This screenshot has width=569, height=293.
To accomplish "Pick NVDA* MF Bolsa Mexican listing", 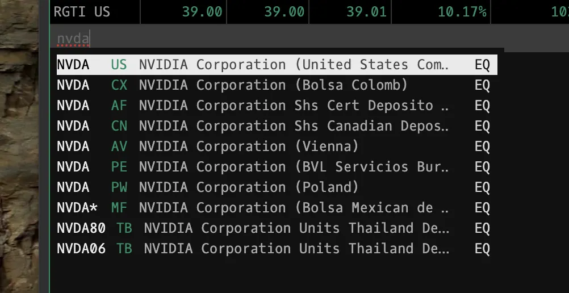I will (277, 208).
